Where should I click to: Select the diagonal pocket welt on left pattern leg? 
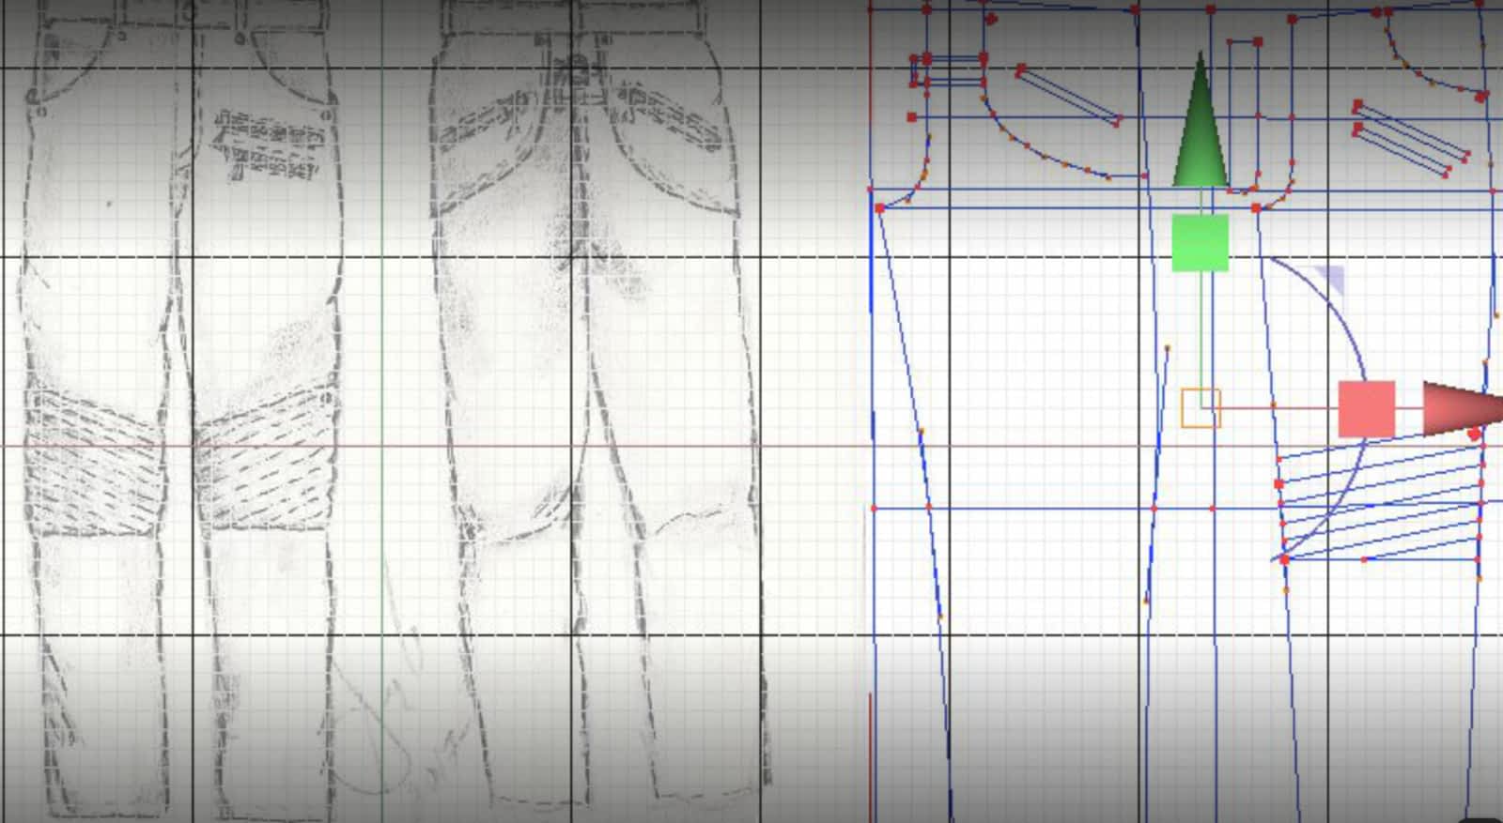coord(1068,95)
